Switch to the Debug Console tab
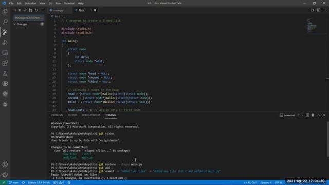The width and height of the screenshot is (329, 185). point(91,115)
